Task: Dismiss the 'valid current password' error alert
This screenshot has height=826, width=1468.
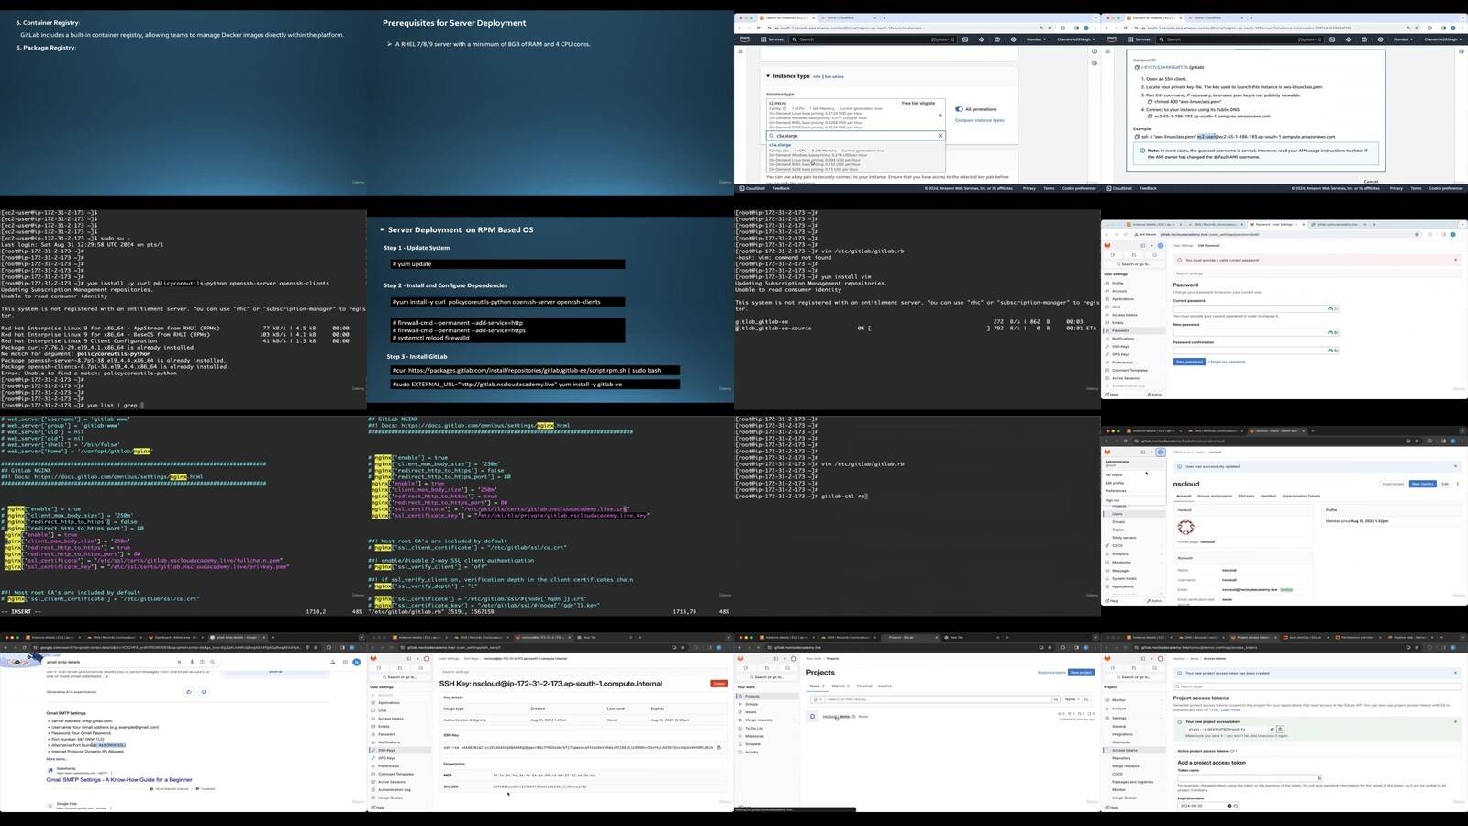Action: click(1455, 260)
